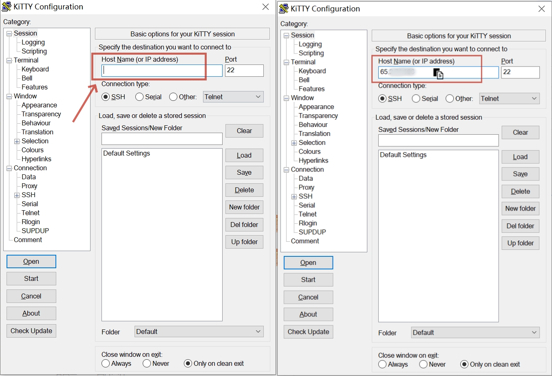Collapse Window tree node in left window
Screen dimensions: 552x376
tap(9, 96)
